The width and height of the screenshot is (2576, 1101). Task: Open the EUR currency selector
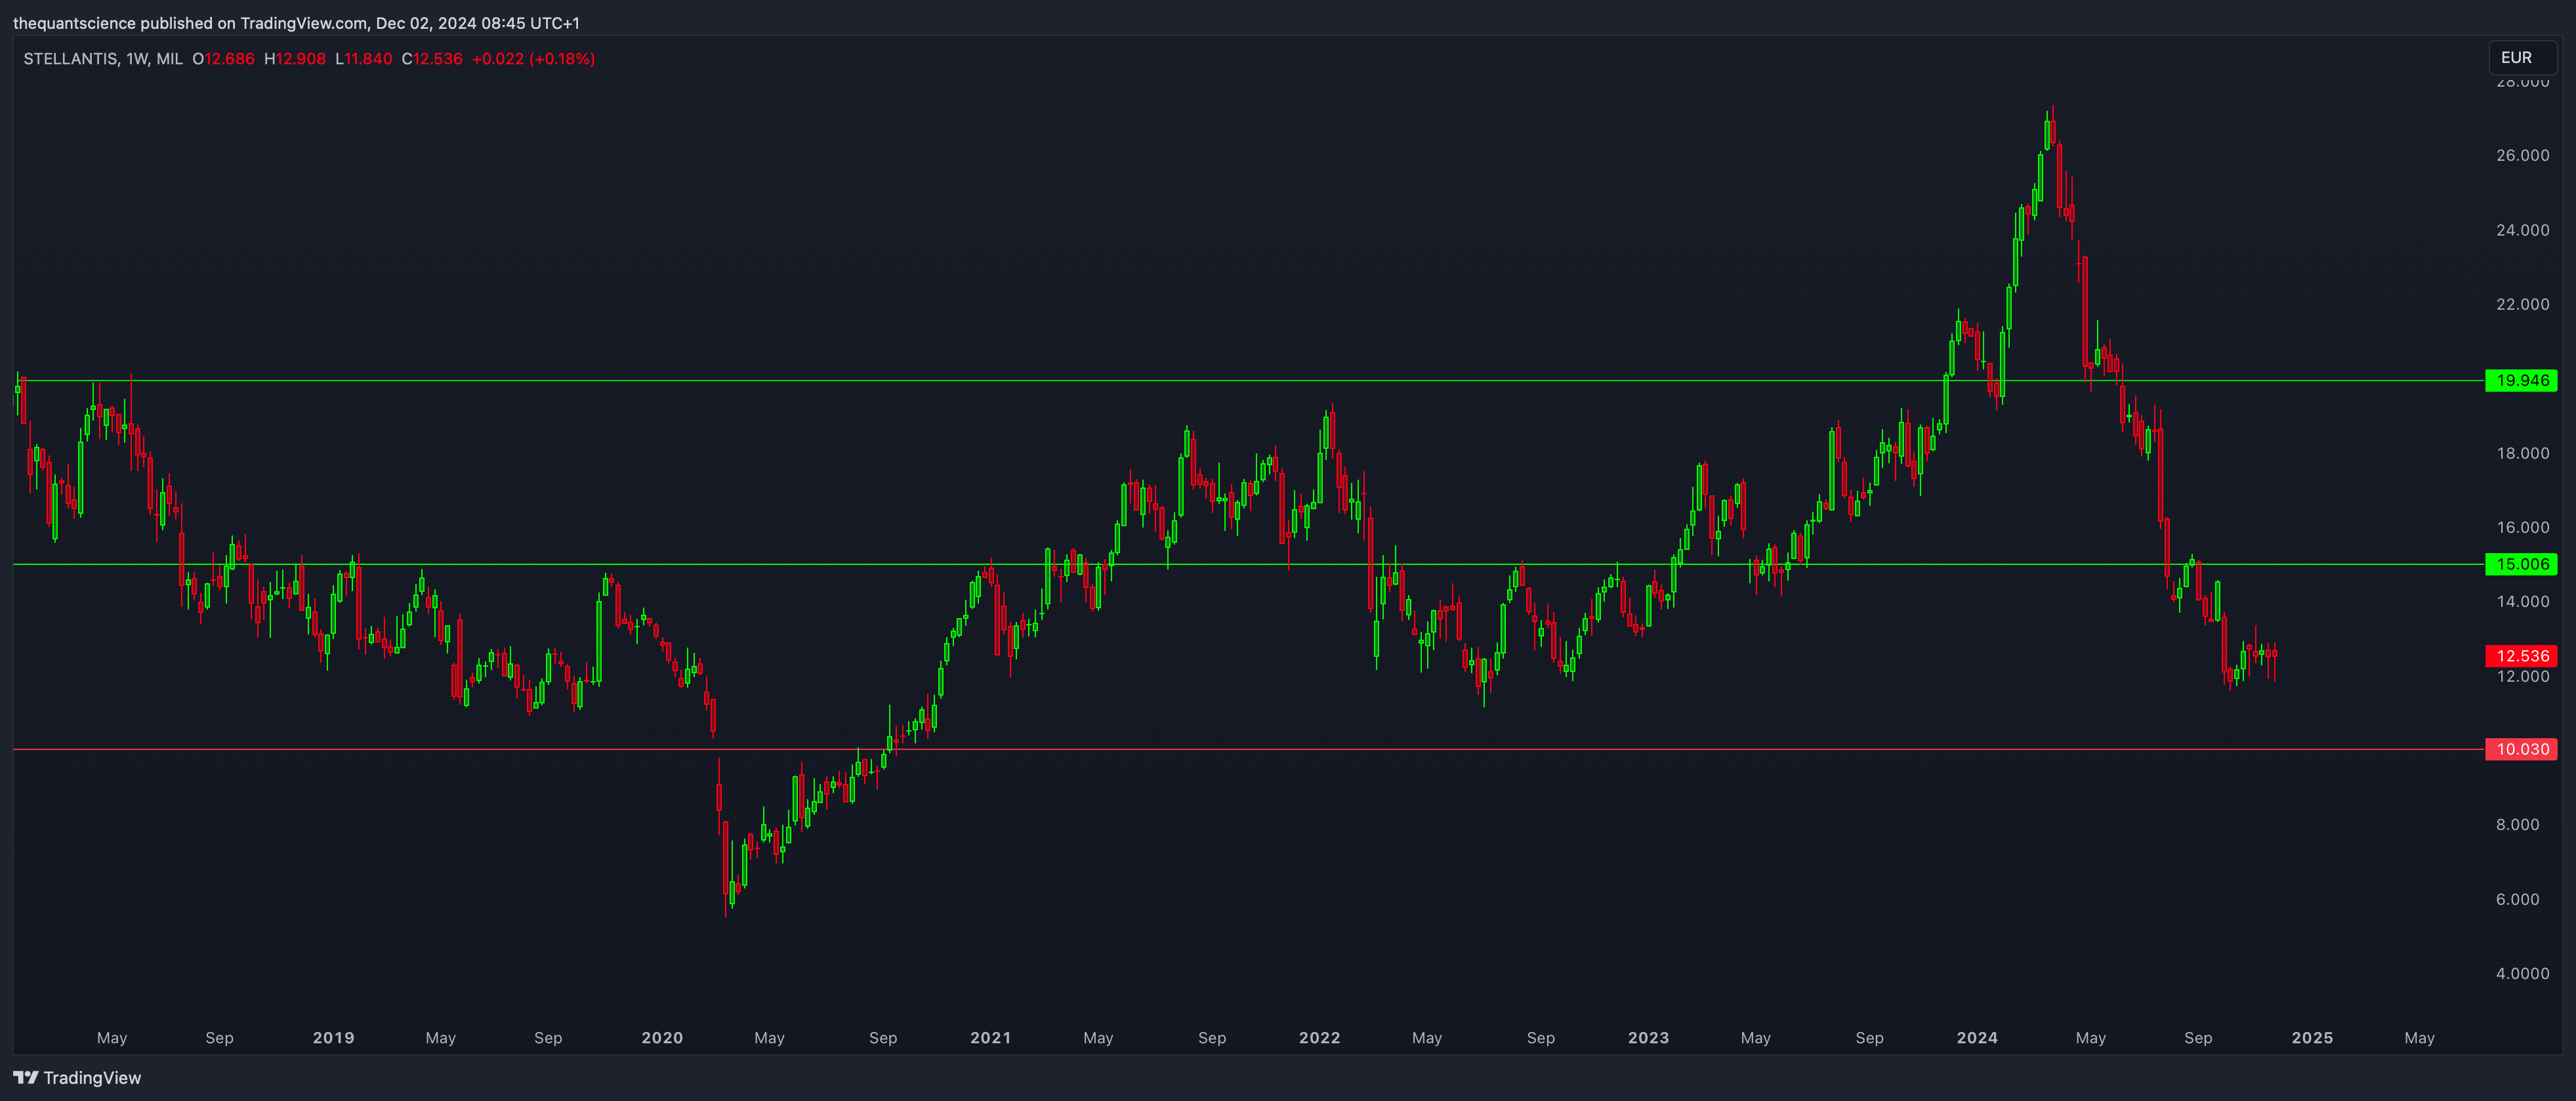click(2521, 58)
